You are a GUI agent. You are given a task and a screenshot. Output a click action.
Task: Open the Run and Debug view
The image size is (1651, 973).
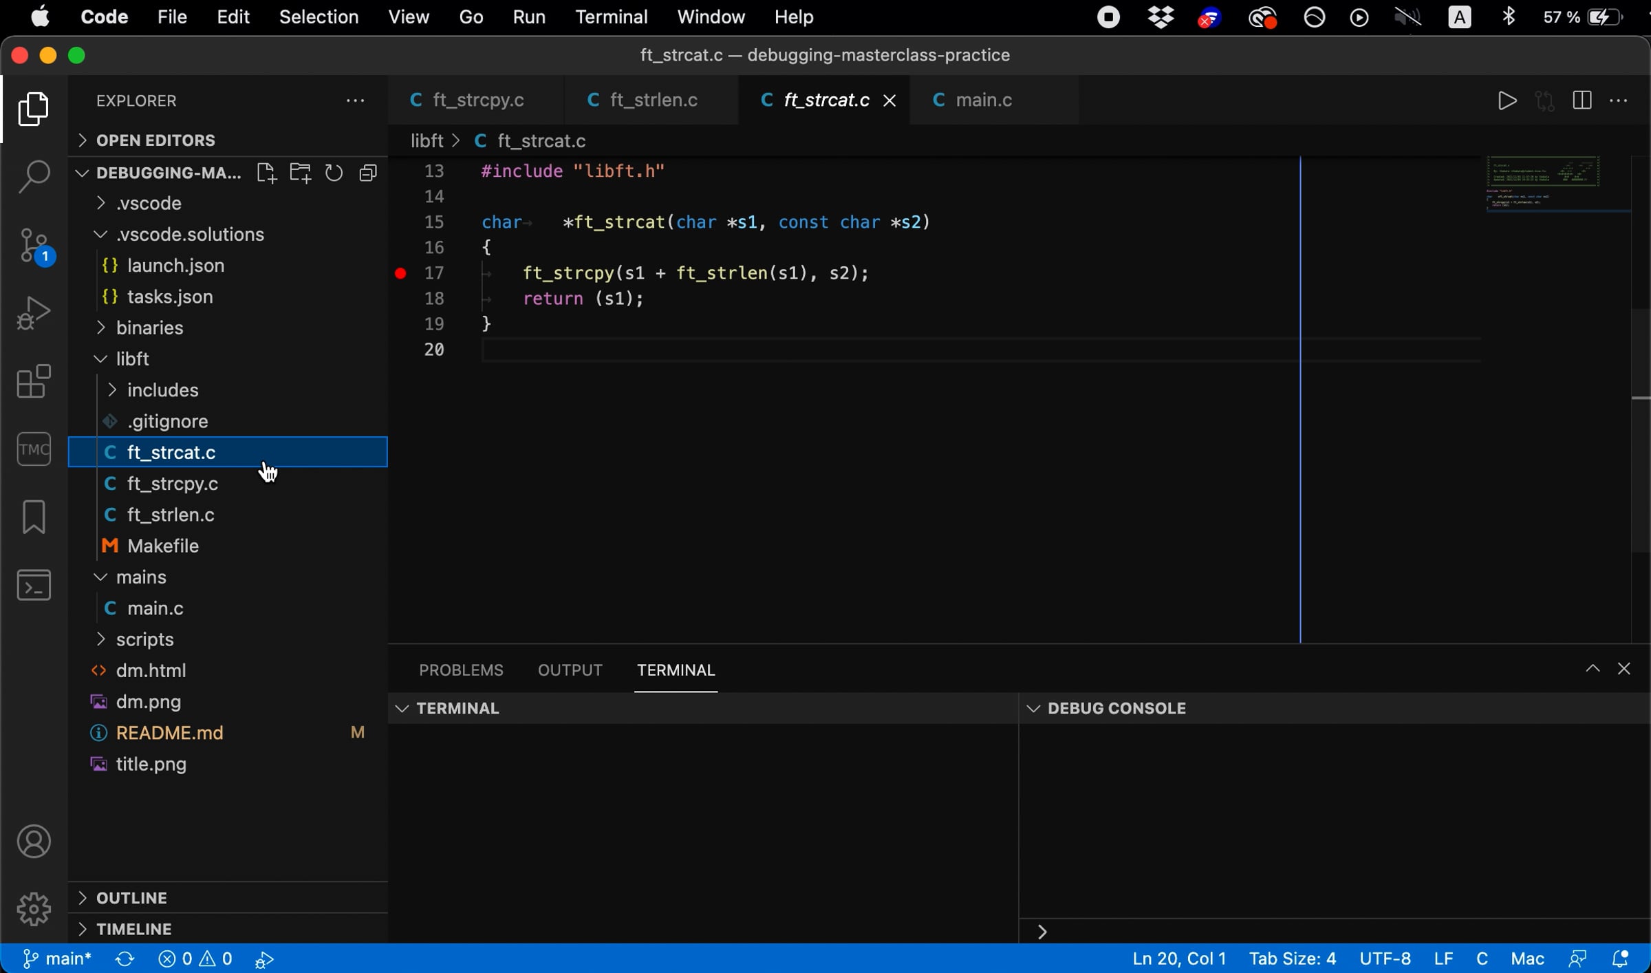(x=34, y=313)
